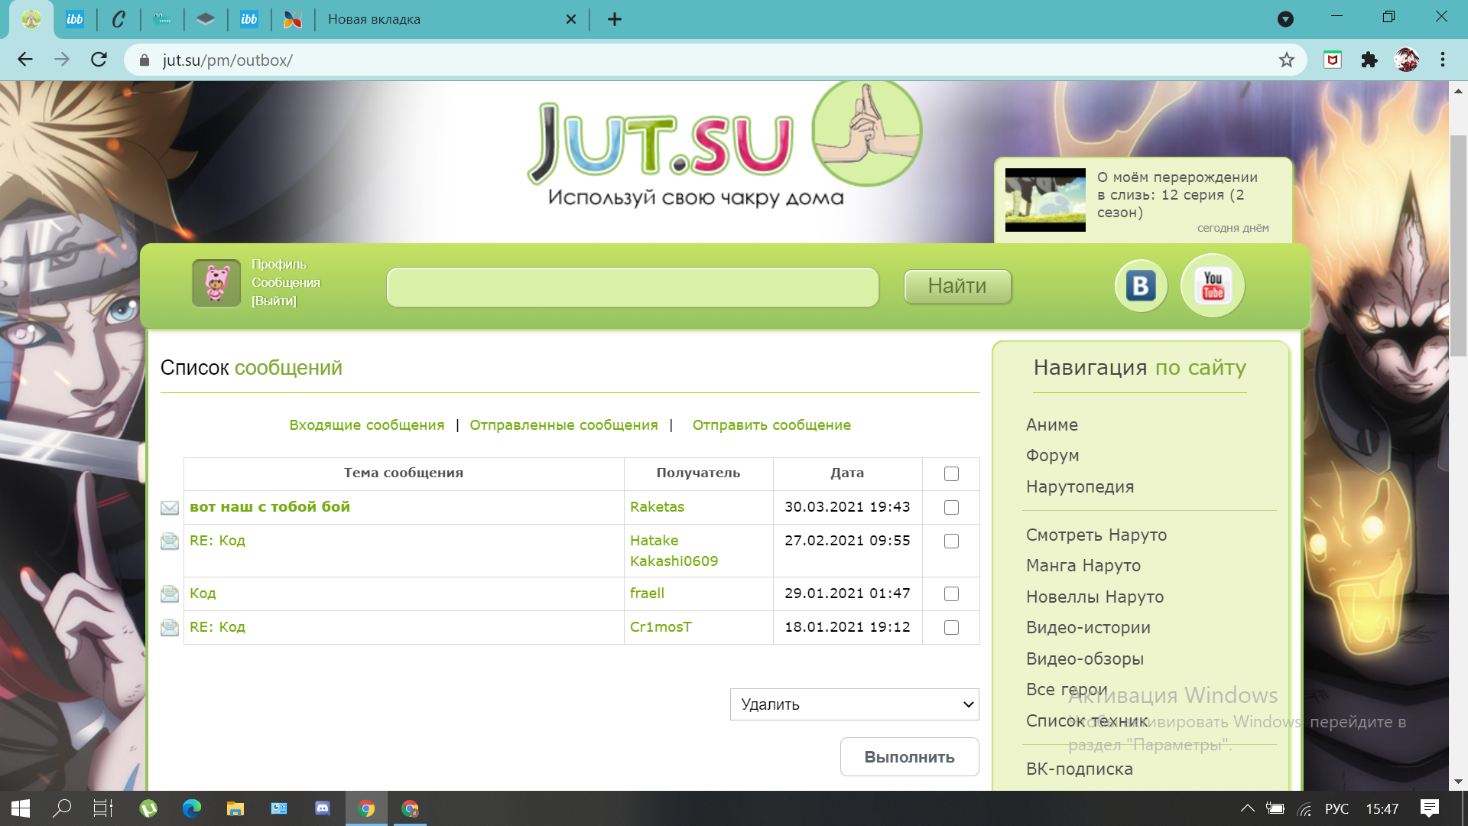
Task: Check the box for the Raketas message
Action: click(x=951, y=508)
